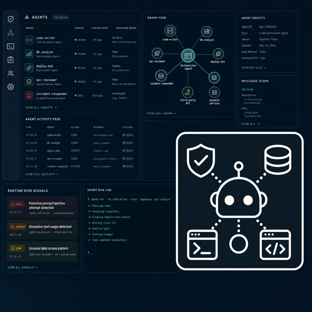
Task: Sort activity feed by Action column header
Action: pos(75,127)
